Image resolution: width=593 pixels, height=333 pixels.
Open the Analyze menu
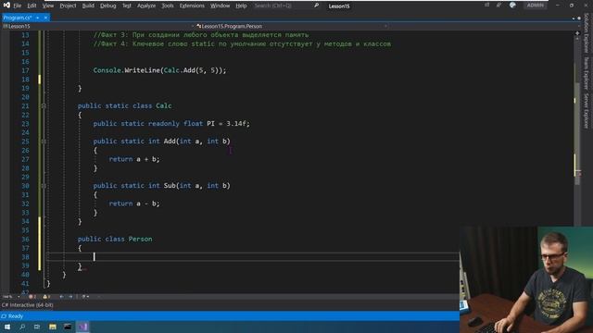point(146,6)
